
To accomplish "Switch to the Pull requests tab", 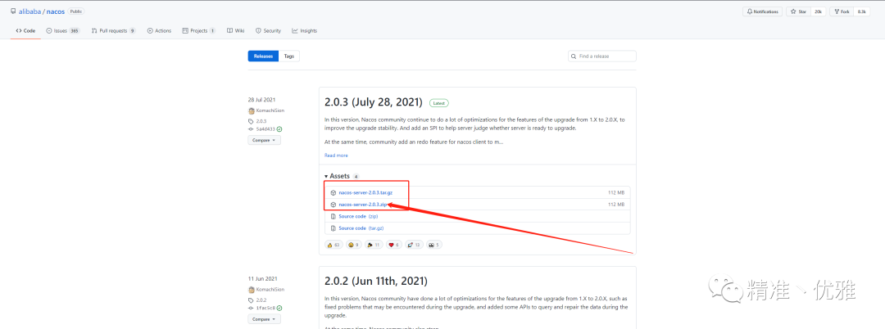I will (x=113, y=31).
